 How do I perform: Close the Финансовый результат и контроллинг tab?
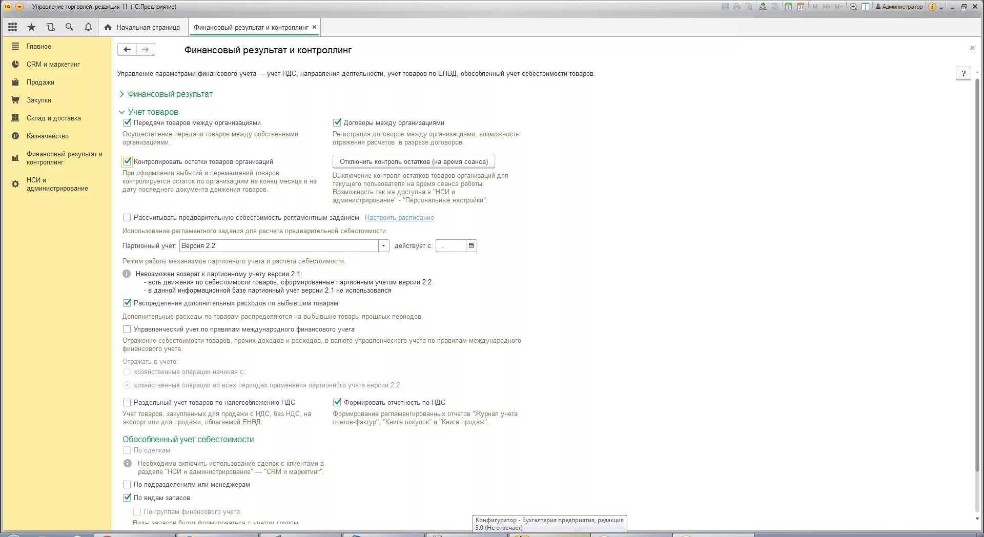tap(314, 27)
